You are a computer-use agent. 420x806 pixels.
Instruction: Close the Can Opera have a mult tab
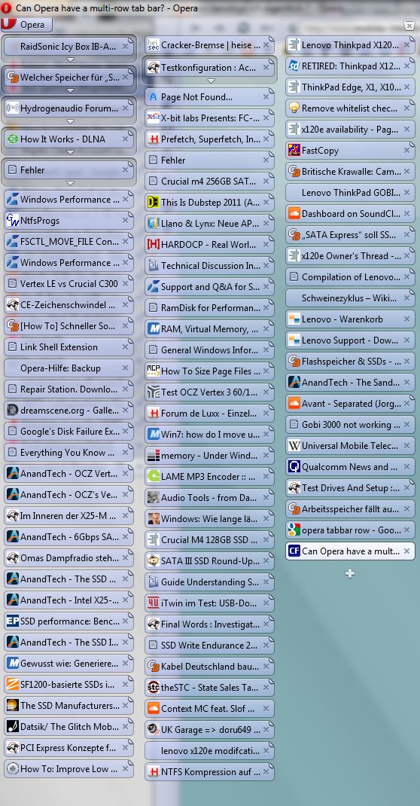[x=406, y=551]
